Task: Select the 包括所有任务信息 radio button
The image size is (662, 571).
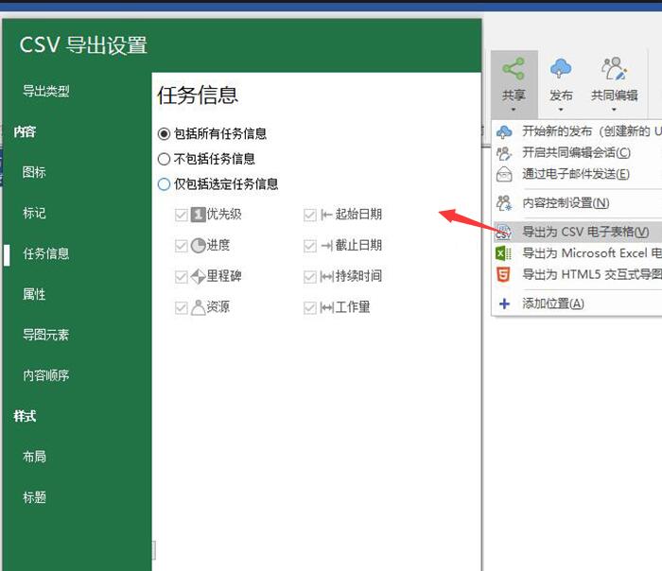Action: [164, 134]
